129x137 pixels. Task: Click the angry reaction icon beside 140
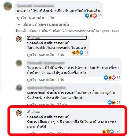(108, 132)
